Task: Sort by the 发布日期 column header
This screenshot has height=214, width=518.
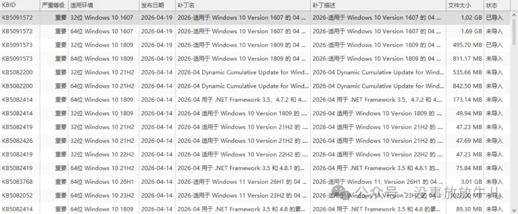Action: click(157, 5)
